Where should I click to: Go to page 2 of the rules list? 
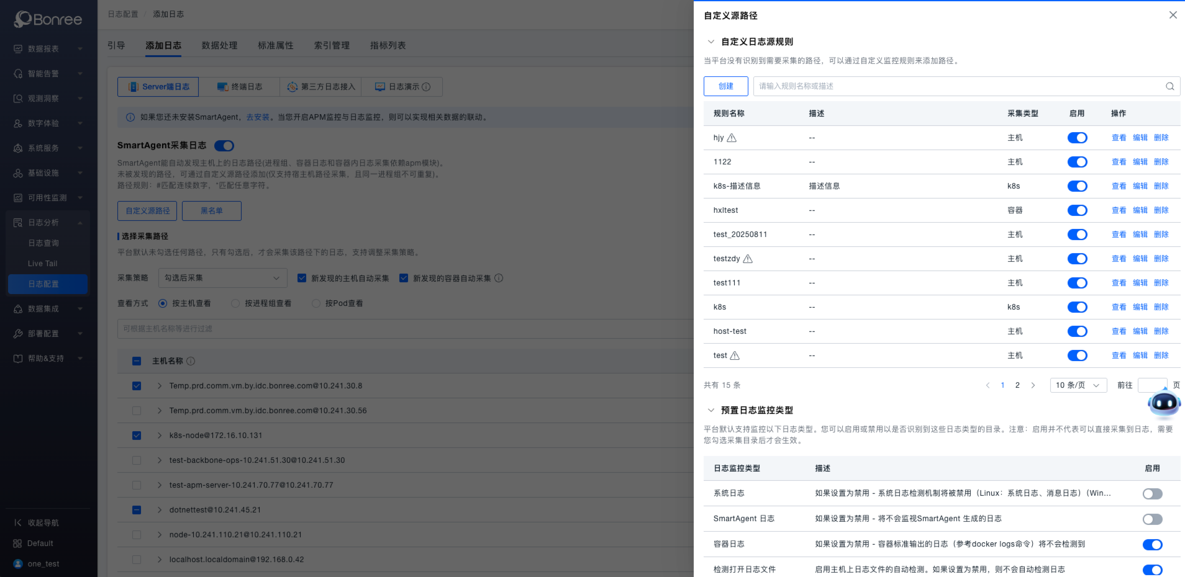click(x=1017, y=385)
